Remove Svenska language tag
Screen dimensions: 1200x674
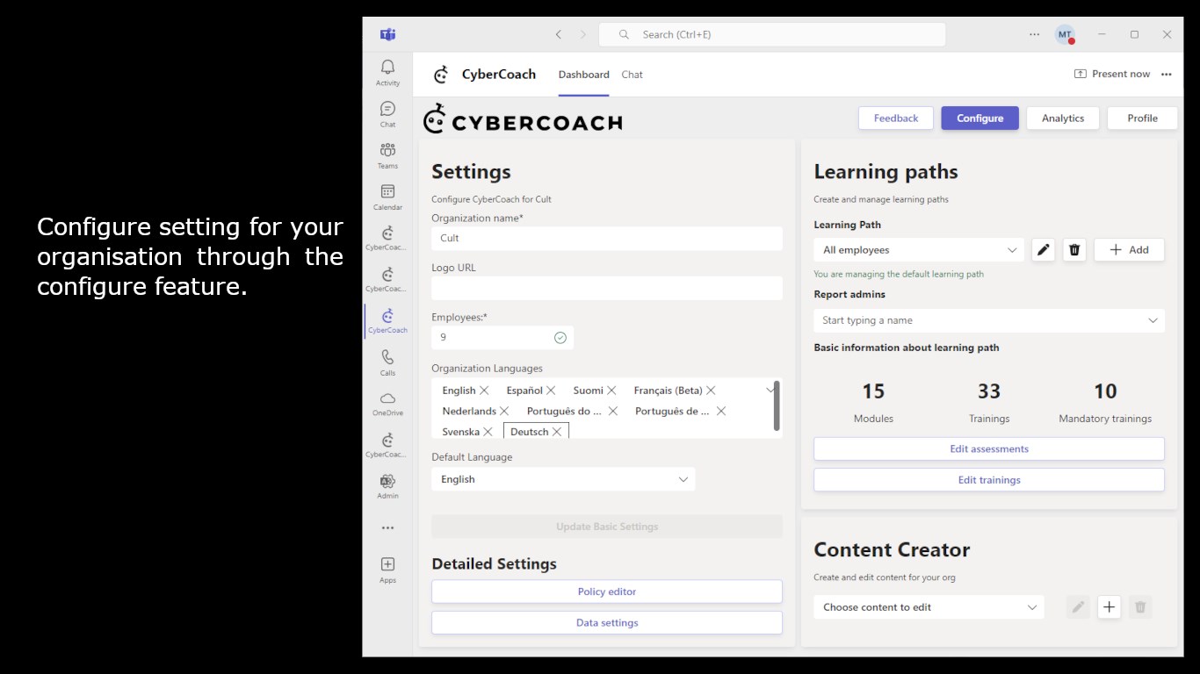point(488,432)
